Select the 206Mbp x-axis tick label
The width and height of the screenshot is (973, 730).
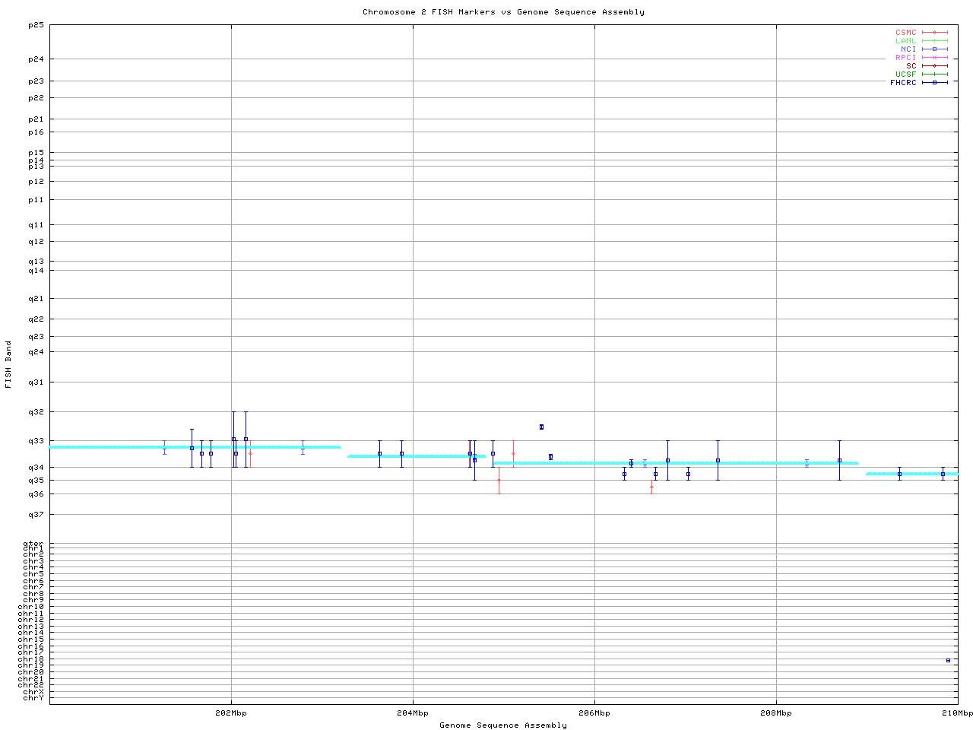pos(594,713)
